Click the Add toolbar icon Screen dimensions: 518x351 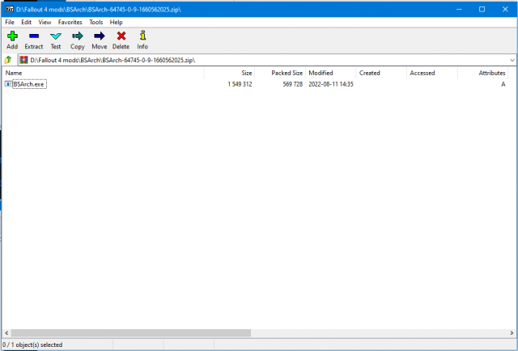coord(12,40)
